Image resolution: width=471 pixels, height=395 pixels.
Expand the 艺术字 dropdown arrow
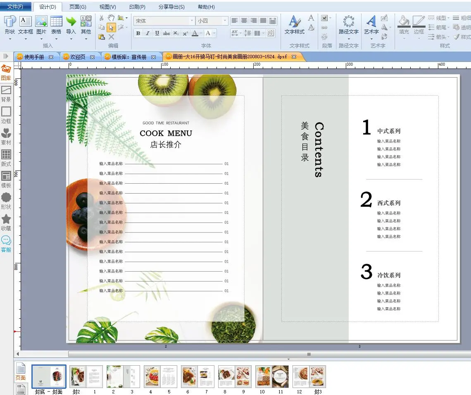[x=371, y=39]
